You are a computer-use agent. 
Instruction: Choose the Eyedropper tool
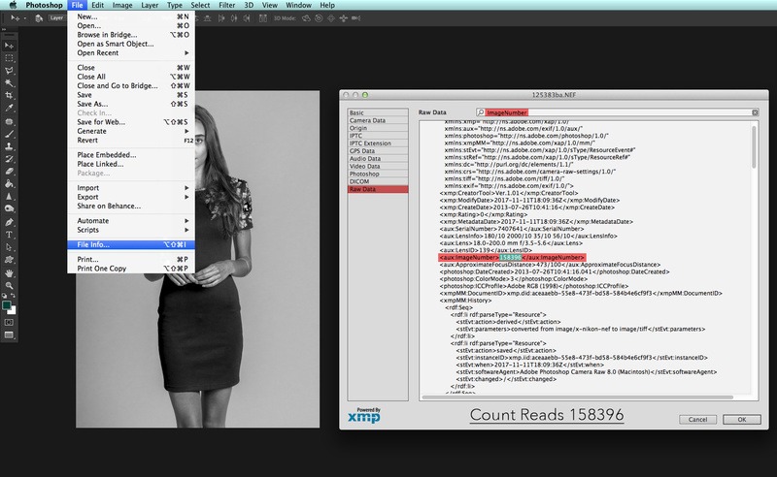click(8, 109)
